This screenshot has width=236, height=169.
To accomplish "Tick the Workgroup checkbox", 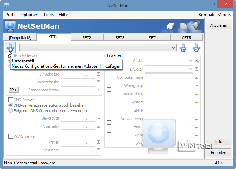I will (x=109, y=86).
